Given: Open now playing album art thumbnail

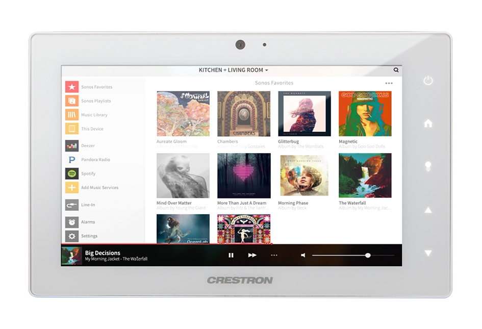Looking at the screenshot, I should pyautogui.click(x=71, y=256).
